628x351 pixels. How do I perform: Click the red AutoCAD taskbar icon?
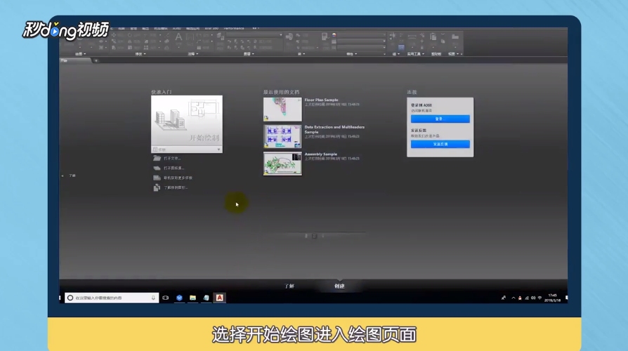coord(219,298)
